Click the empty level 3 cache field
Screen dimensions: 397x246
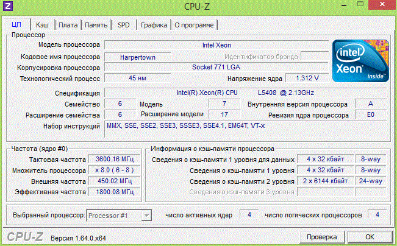point(326,192)
